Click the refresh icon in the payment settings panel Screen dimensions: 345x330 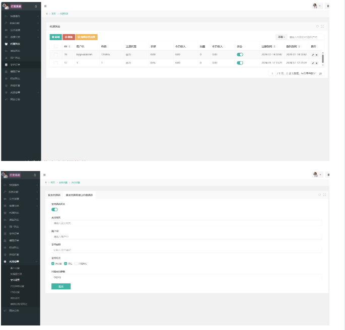[318, 194]
